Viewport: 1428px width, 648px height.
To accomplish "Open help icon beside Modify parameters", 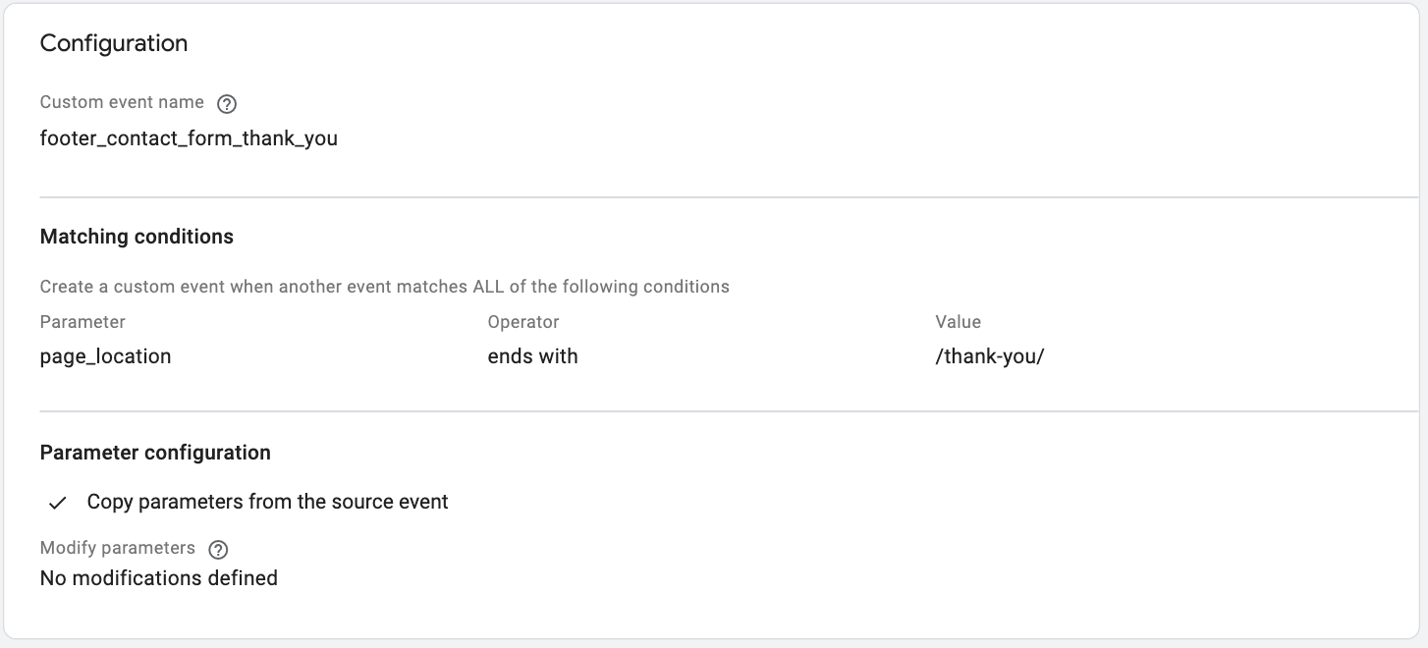I will (x=219, y=550).
